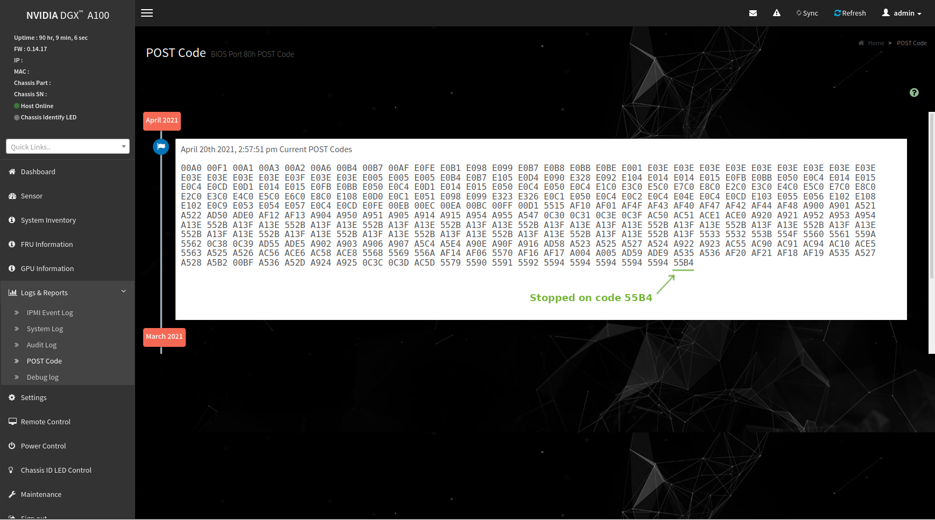The width and height of the screenshot is (935, 520).
Task: Open Power Control settings
Action: pyautogui.click(x=43, y=446)
